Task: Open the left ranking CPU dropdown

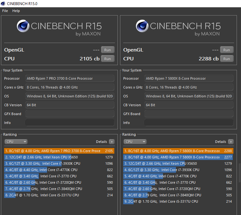Action: [16, 142]
